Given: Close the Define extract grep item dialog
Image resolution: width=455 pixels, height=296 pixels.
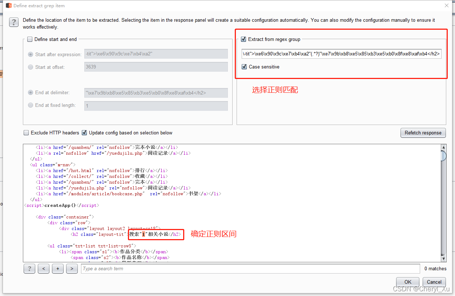Looking at the screenshot, I should 447,5.
